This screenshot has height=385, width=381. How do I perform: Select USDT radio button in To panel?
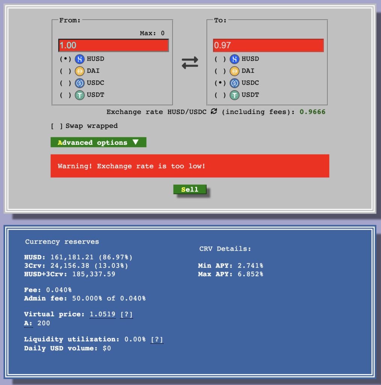pos(220,95)
